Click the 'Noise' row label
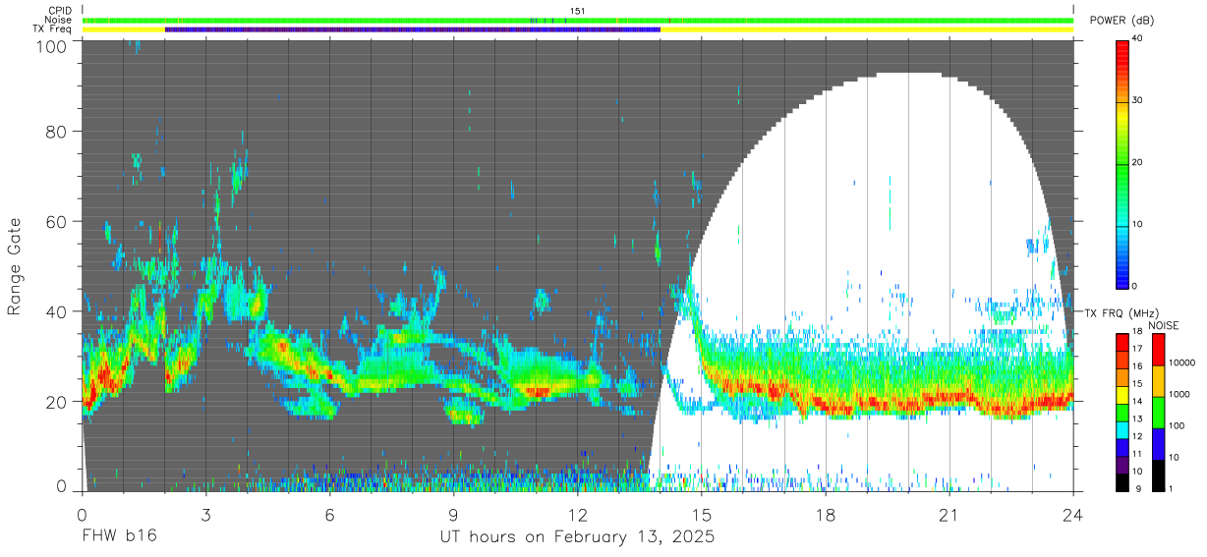This screenshot has height=557, width=1207. tap(58, 20)
